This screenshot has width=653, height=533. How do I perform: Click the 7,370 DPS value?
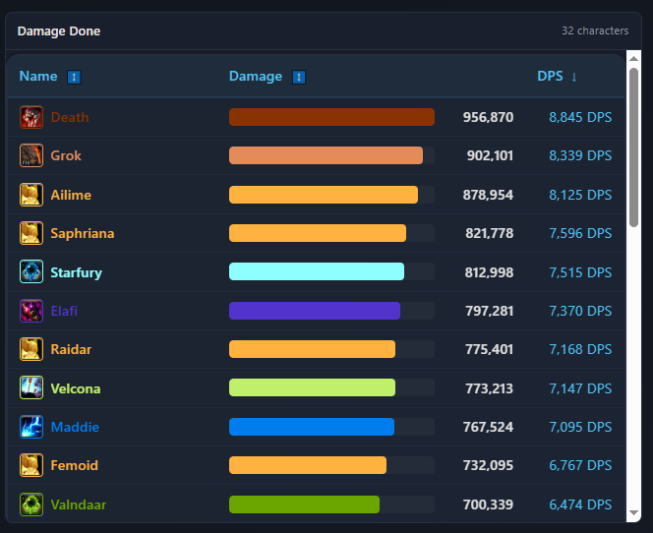(580, 311)
